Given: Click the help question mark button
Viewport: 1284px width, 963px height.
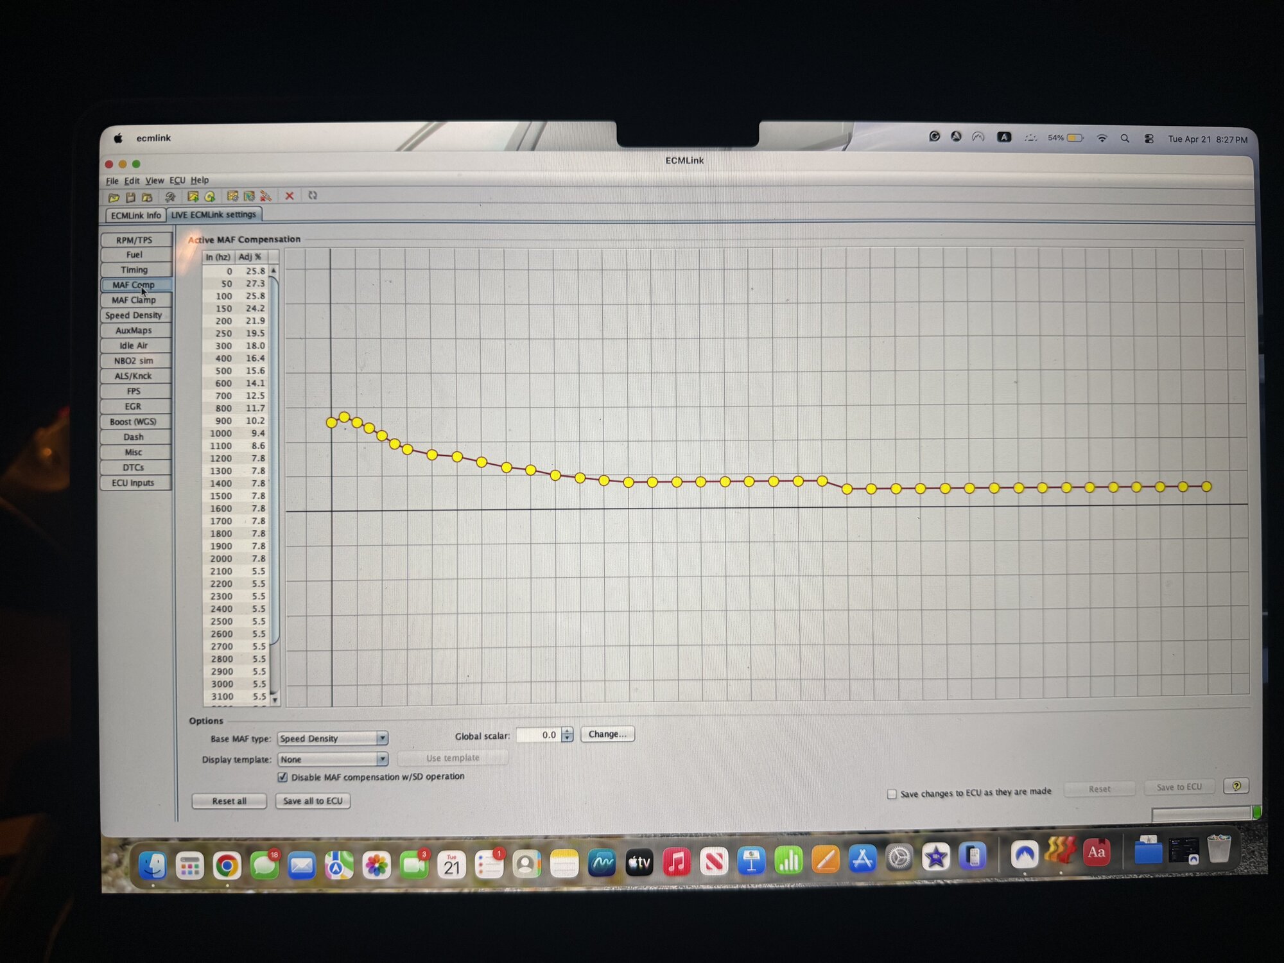Looking at the screenshot, I should (x=1236, y=785).
